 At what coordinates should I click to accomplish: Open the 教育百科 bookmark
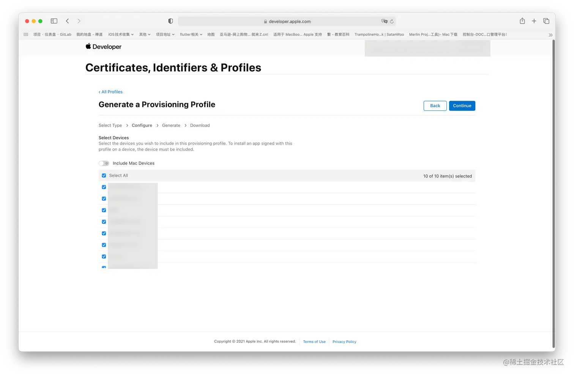pos(338,35)
